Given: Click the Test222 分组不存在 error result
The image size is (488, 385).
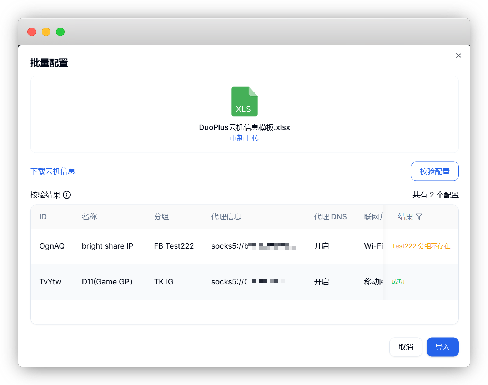Looking at the screenshot, I should [421, 246].
